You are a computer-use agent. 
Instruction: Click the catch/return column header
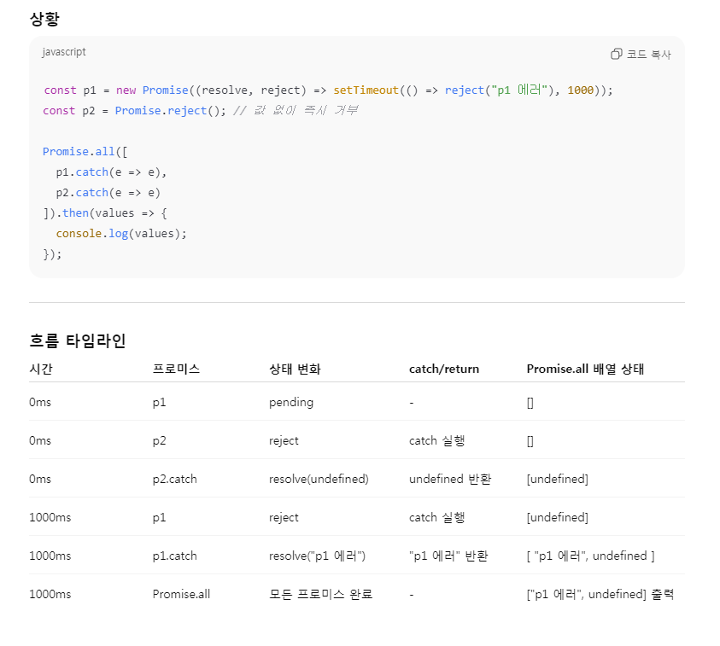coord(444,369)
